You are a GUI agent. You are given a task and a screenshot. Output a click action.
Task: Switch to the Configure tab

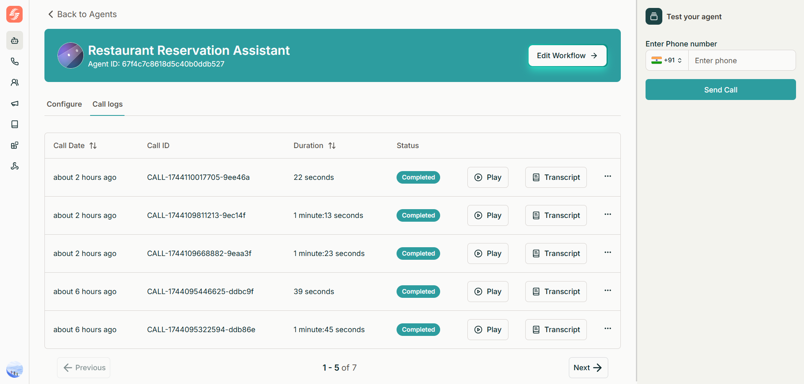64,104
